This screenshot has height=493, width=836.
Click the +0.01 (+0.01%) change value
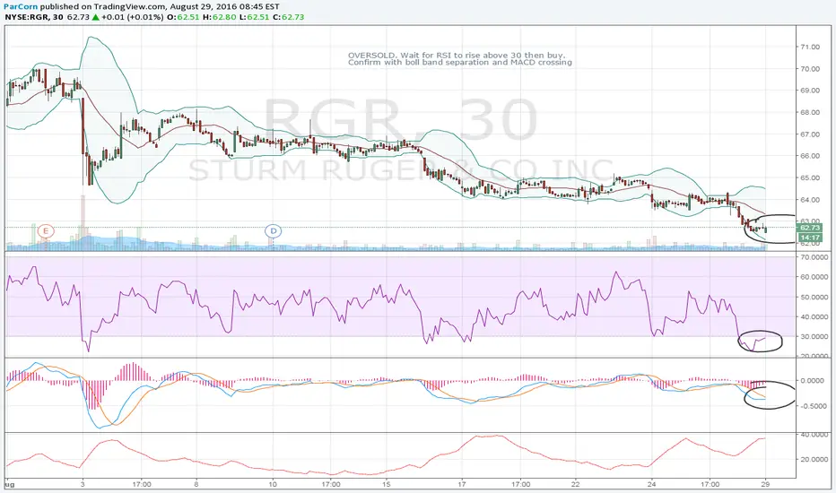(133, 17)
